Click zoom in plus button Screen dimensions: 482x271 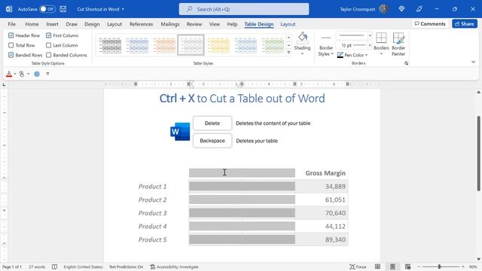pos(463,266)
